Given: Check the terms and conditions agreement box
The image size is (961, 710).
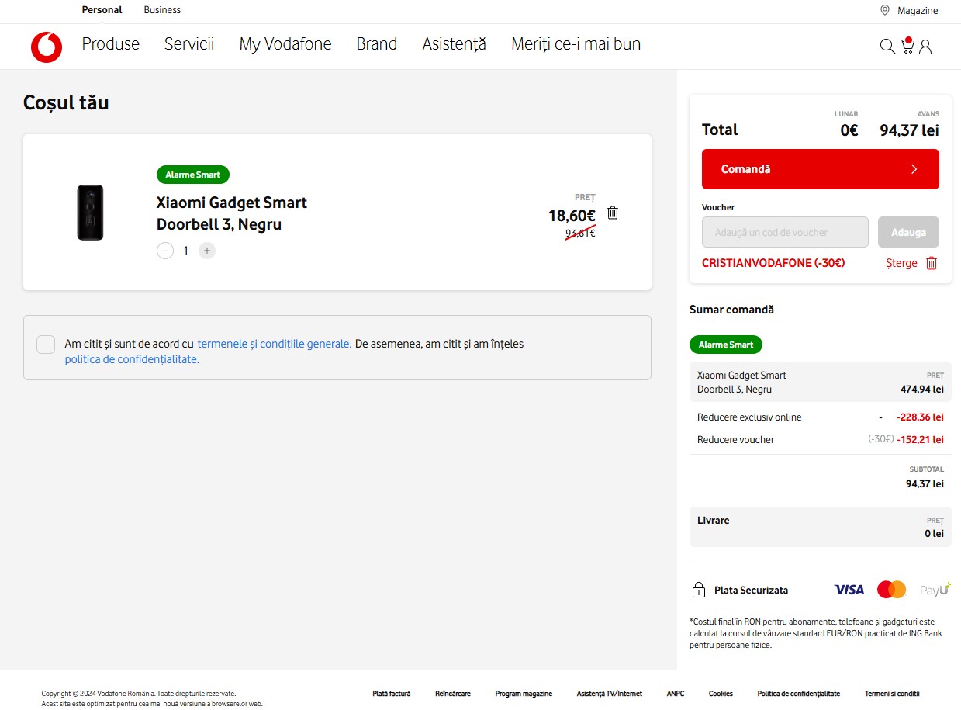Looking at the screenshot, I should tap(46, 345).
